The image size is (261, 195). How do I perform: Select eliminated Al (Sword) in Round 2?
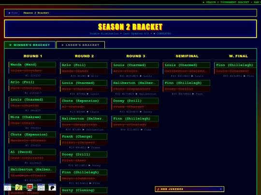(x=84, y=107)
